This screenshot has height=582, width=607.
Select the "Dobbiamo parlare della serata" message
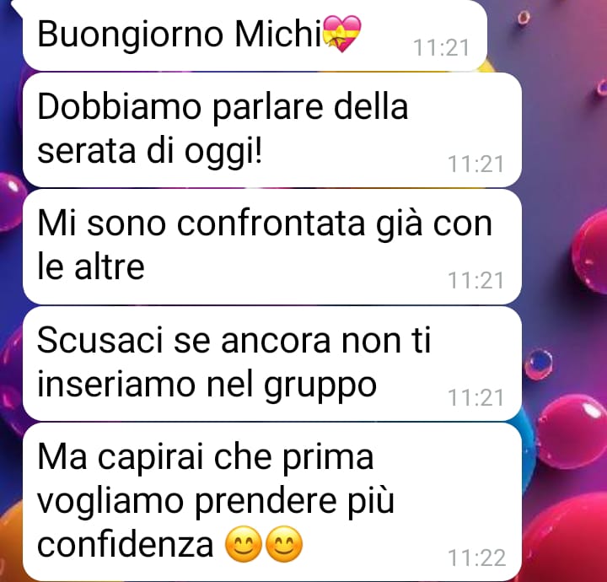coord(272,130)
